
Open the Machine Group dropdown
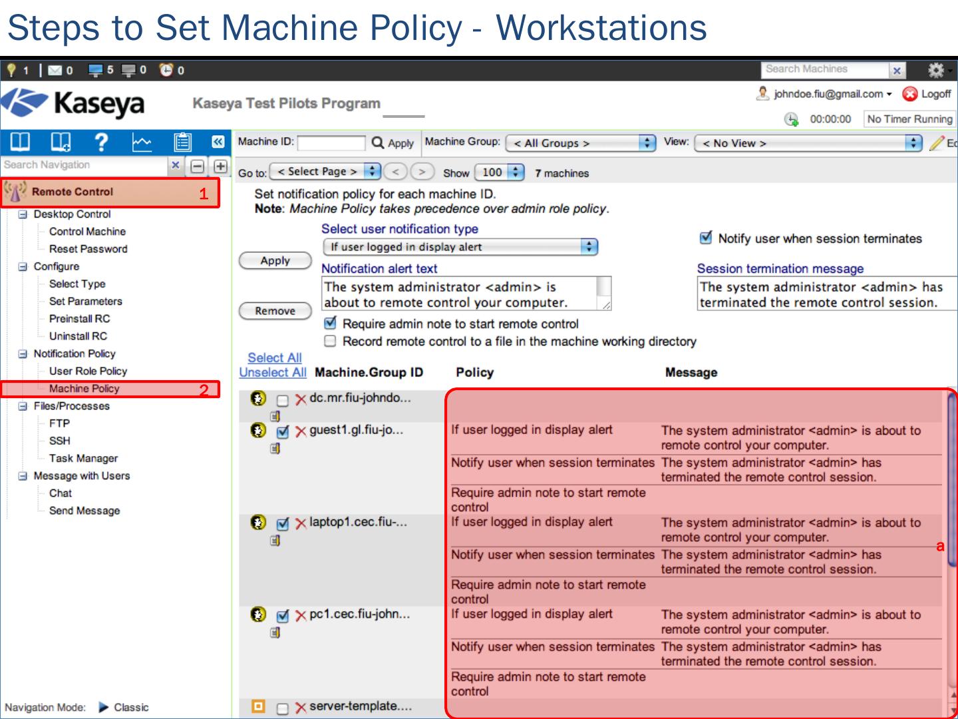pyautogui.click(x=581, y=143)
